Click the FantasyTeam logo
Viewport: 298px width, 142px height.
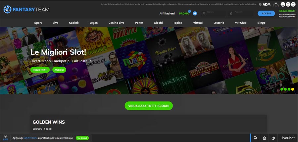(x=26, y=9)
